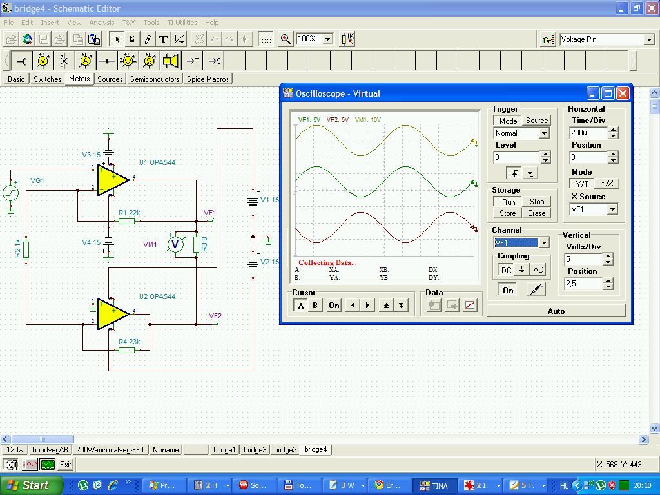Click the oscilloscope pen color tool

point(536,290)
